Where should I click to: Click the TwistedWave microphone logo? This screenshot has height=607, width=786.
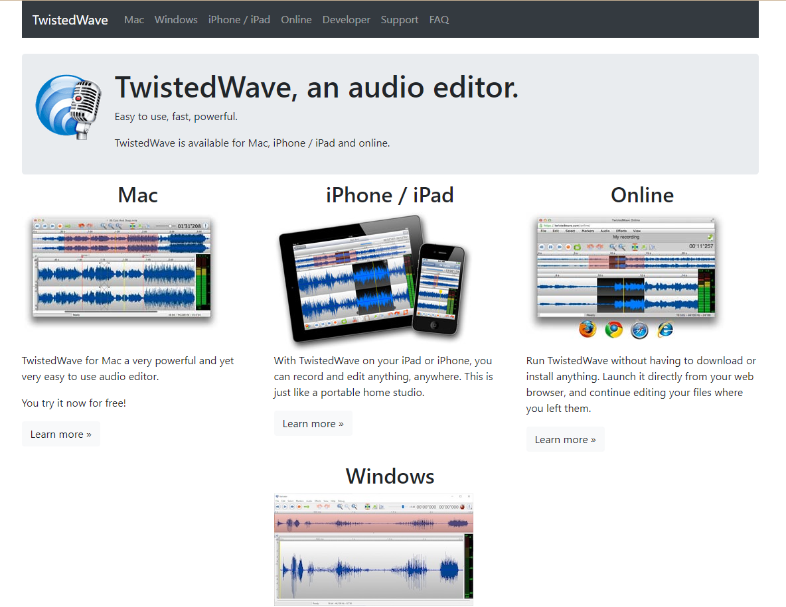(x=68, y=106)
